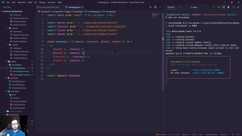Open the Go menu
The image size is (242, 136).
(36, 2)
